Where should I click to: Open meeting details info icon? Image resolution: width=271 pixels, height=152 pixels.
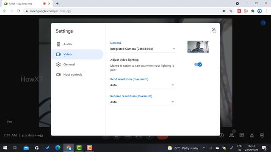[x=221, y=136]
